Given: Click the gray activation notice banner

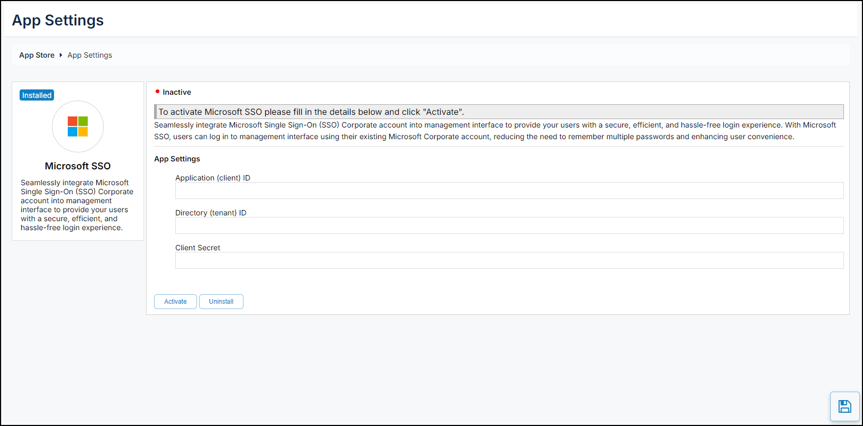Looking at the screenshot, I should point(498,112).
